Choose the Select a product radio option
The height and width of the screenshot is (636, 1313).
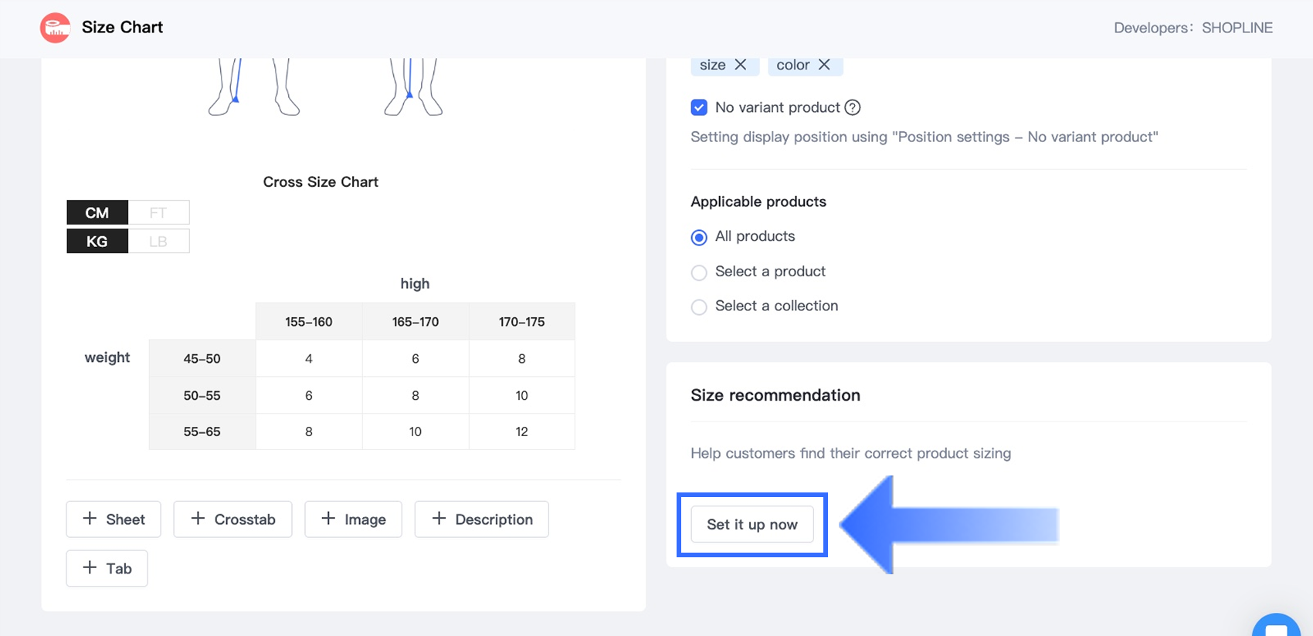click(x=699, y=272)
